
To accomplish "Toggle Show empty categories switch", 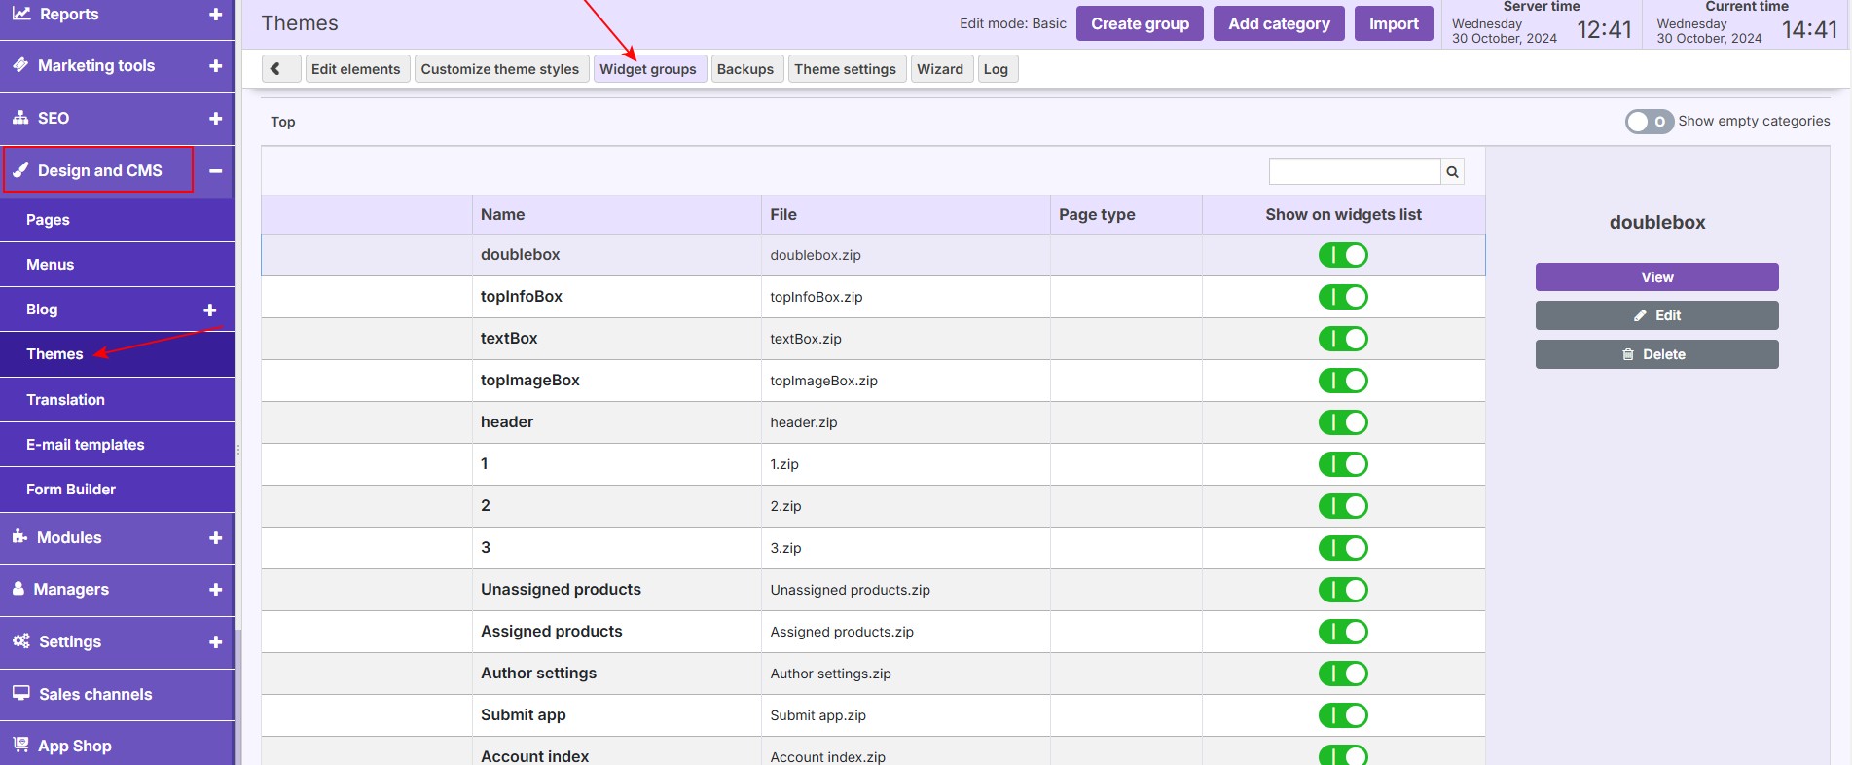I will coord(1650,122).
